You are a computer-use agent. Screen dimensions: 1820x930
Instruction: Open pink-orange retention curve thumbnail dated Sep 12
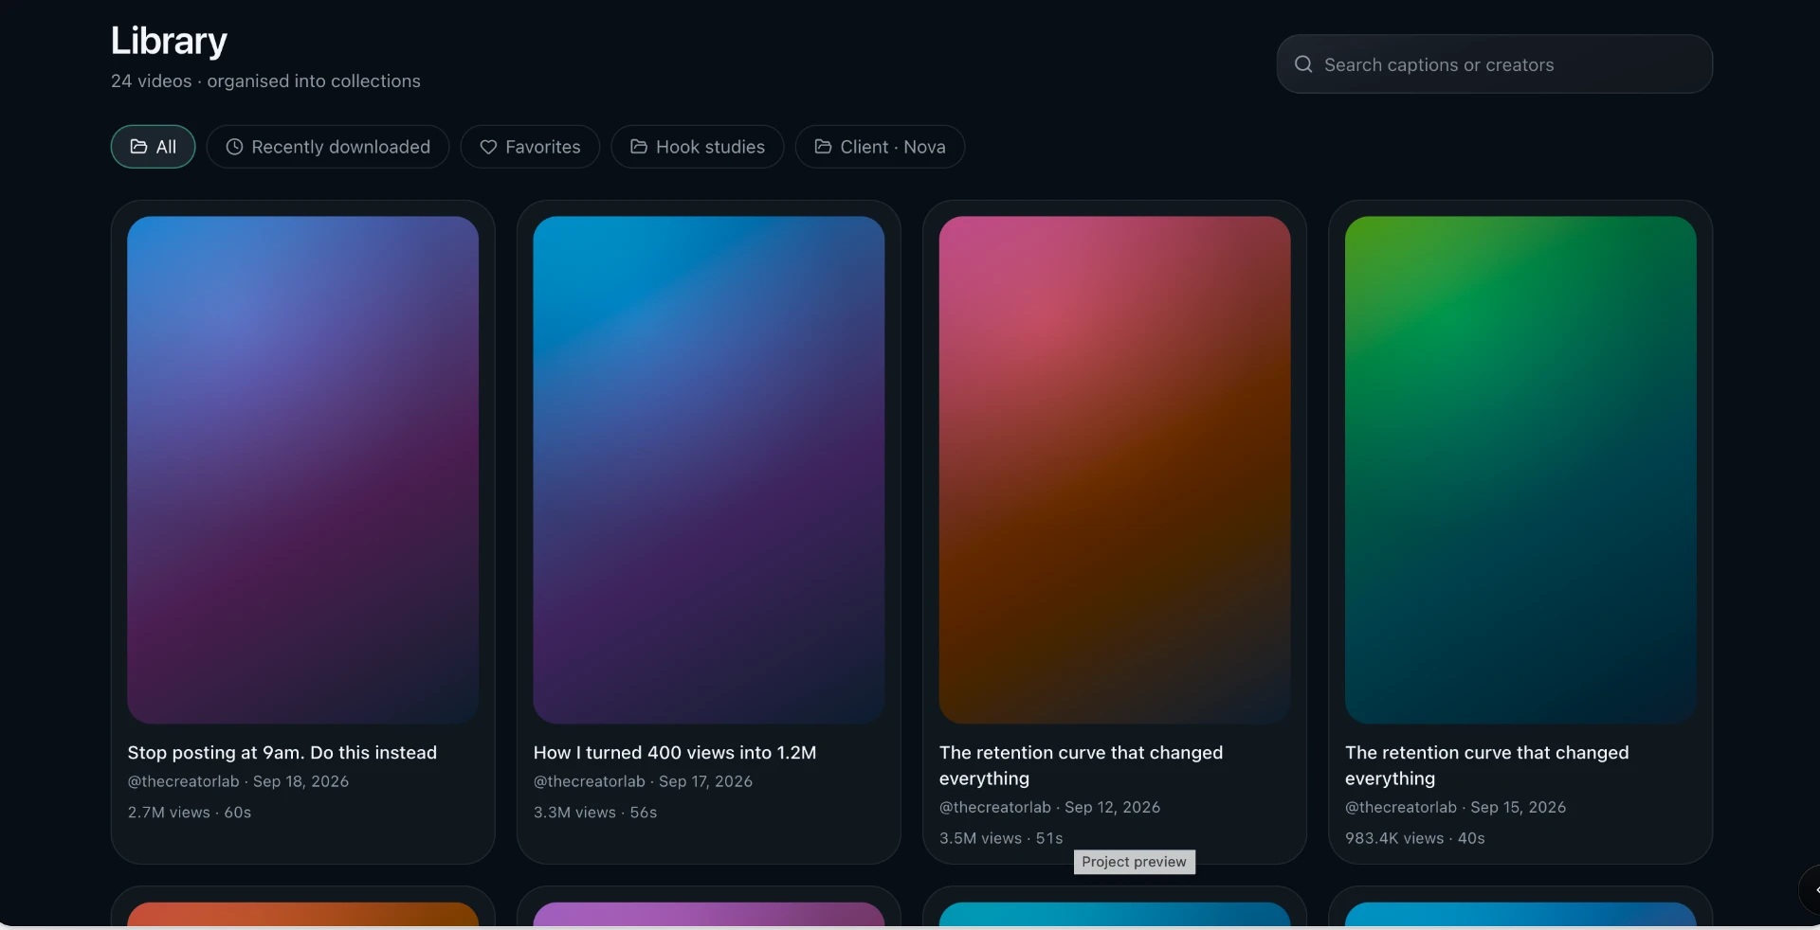[1114, 470]
